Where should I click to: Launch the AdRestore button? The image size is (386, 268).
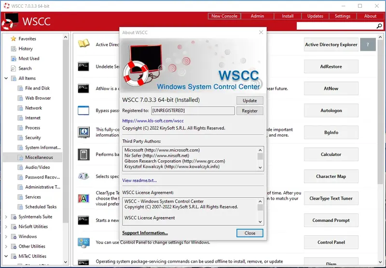pos(331,66)
